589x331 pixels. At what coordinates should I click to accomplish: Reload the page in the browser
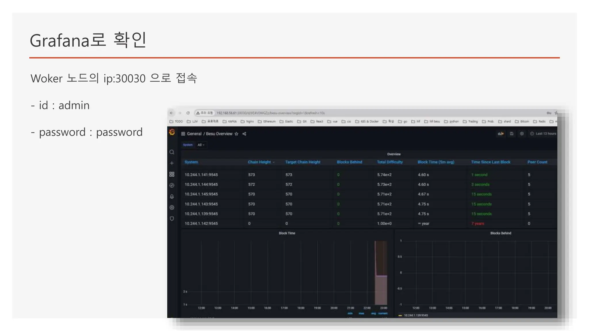188,113
